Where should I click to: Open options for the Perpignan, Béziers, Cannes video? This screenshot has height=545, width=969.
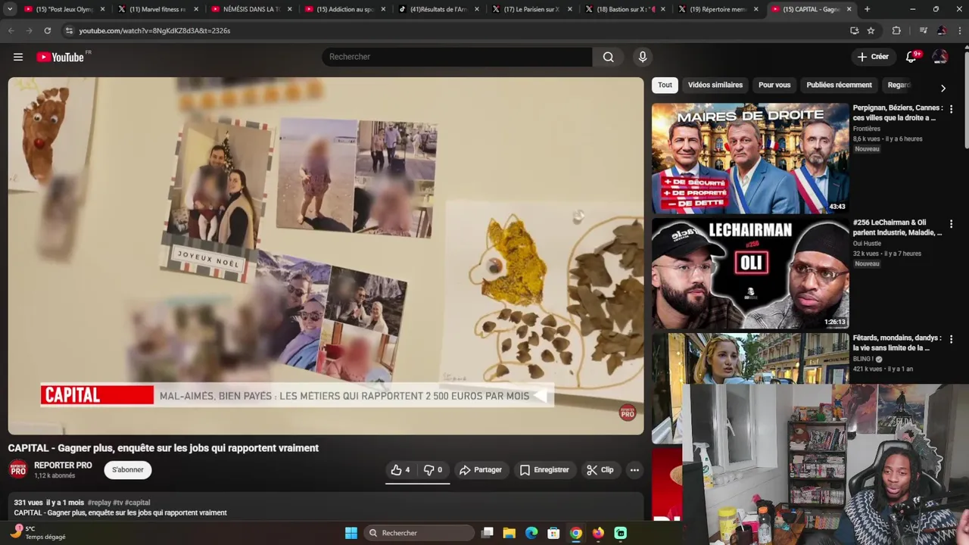pos(951,109)
